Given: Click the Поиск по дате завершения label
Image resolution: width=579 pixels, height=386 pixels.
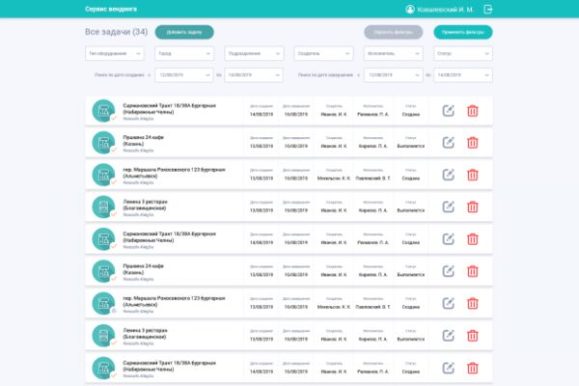Looking at the screenshot, I should pyautogui.click(x=325, y=75).
